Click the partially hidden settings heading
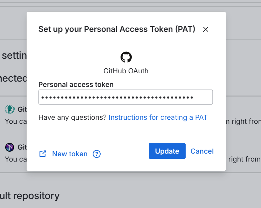The width and height of the screenshot is (261, 208). point(14,55)
